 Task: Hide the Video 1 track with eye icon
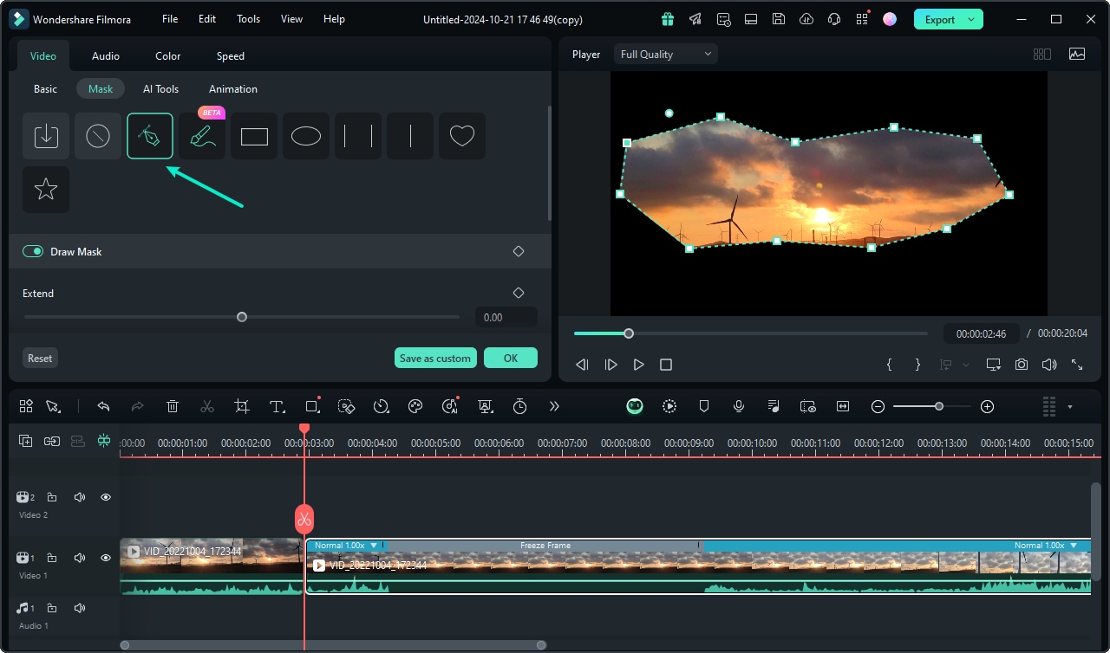[106, 559]
